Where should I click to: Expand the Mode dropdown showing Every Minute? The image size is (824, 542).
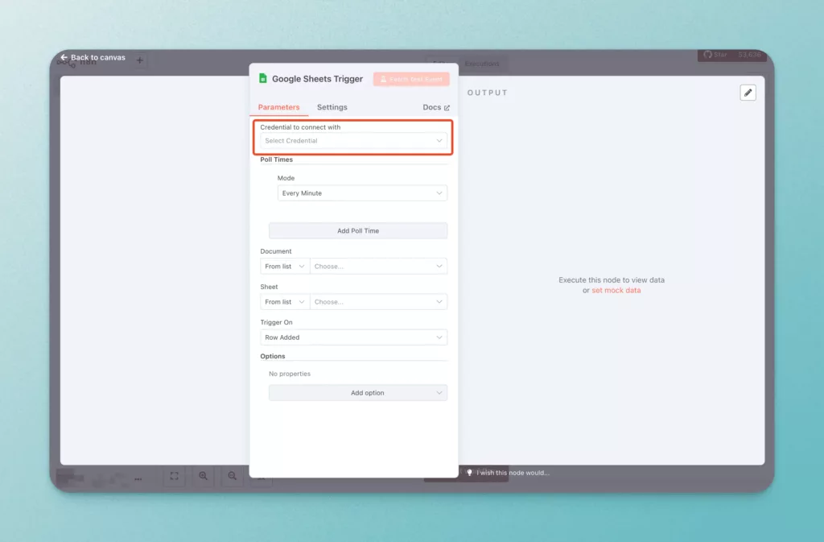pyautogui.click(x=363, y=193)
